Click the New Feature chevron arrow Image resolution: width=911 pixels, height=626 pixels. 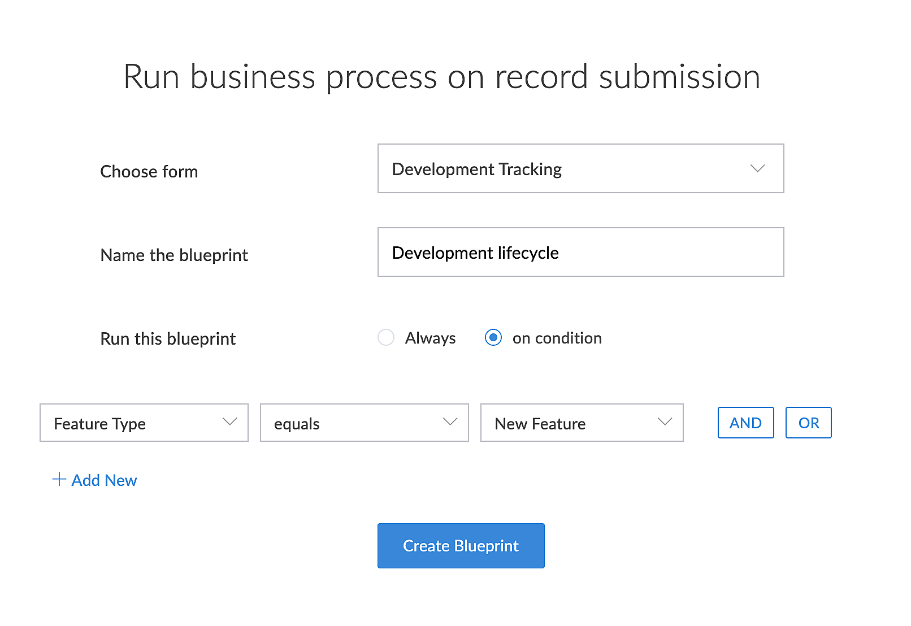coord(665,422)
